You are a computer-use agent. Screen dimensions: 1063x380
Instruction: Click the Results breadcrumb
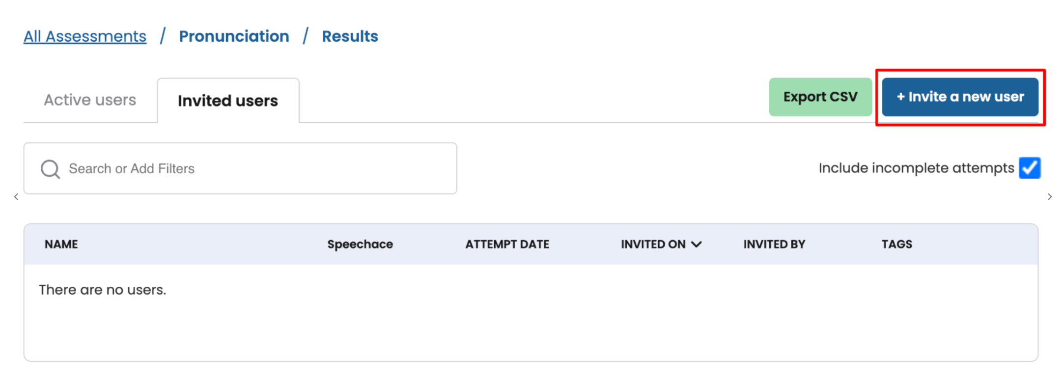pyautogui.click(x=350, y=36)
